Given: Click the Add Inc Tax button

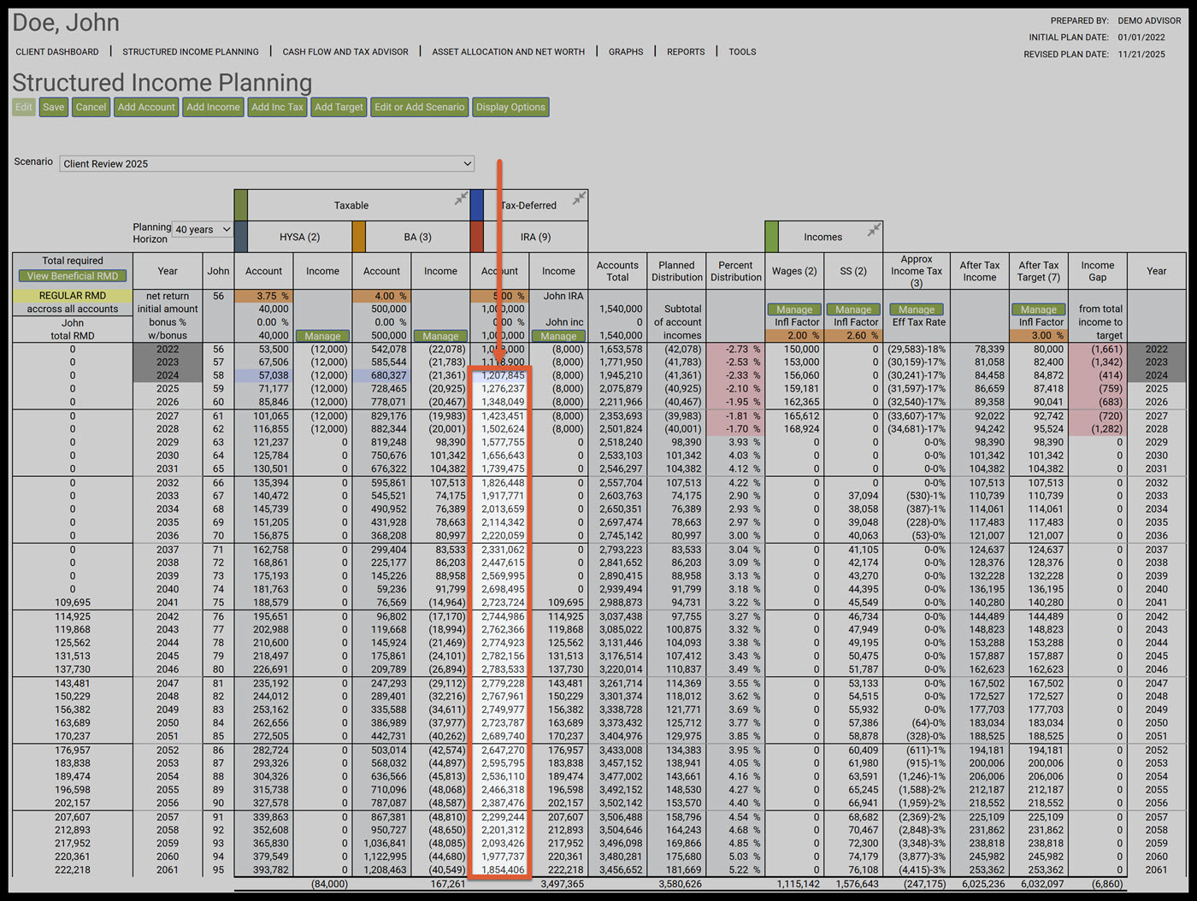Looking at the screenshot, I should coord(277,107).
